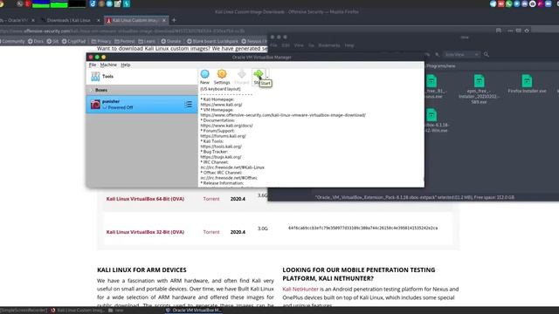Screen dimensions: 559x314
Task: Switch to the Downloads | Kali Linux tab
Action: 68,20
